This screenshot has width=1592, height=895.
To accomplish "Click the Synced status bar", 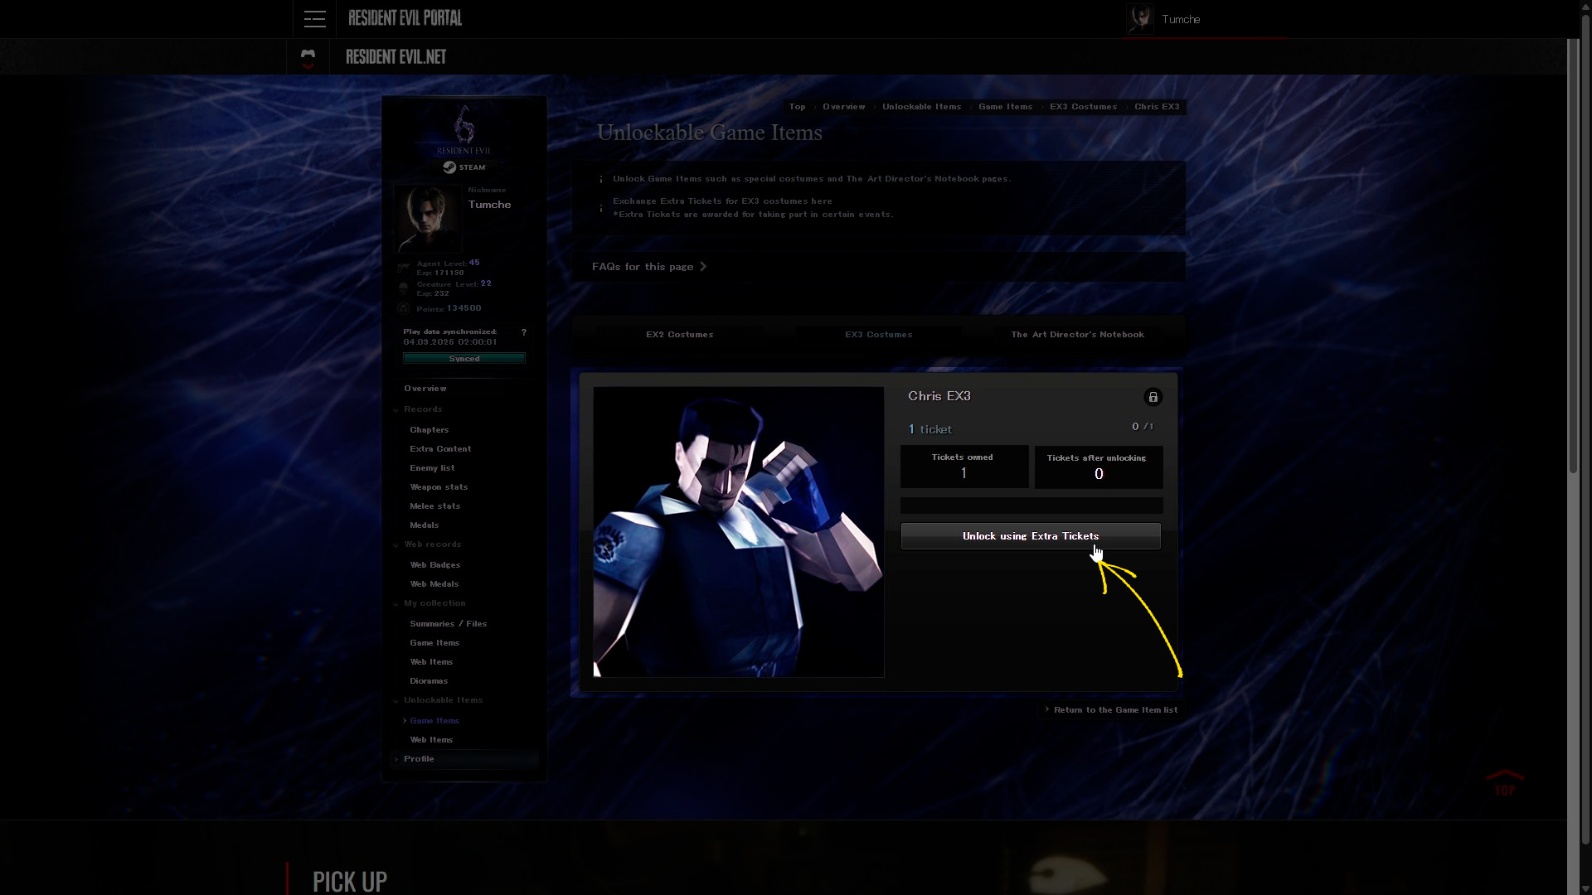I will [x=464, y=359].
